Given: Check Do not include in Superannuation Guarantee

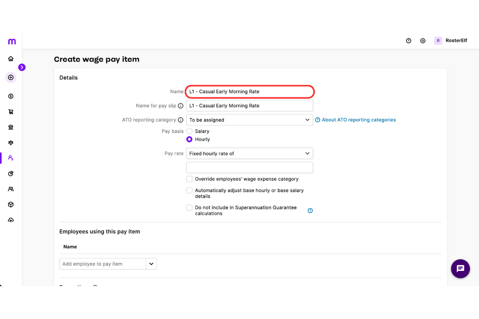Looking at the screenshot, I should tap(190, 208).
